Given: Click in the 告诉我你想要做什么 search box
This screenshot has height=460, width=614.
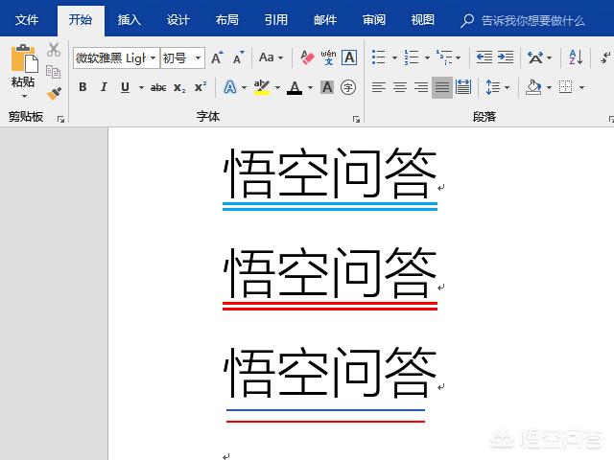Looking at the screenshot, I should (532, 20).
